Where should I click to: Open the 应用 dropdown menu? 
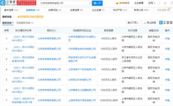coord(152,3)
